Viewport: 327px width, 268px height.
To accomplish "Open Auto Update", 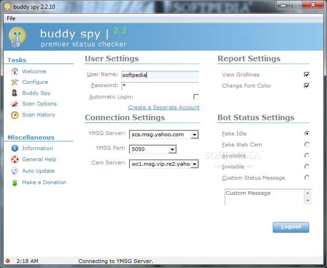I will 38,171.
